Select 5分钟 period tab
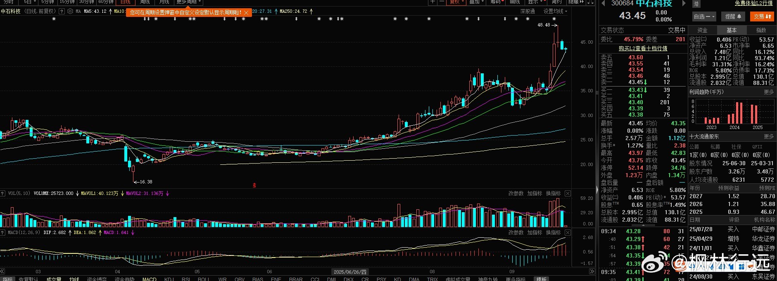 (48, 2)
